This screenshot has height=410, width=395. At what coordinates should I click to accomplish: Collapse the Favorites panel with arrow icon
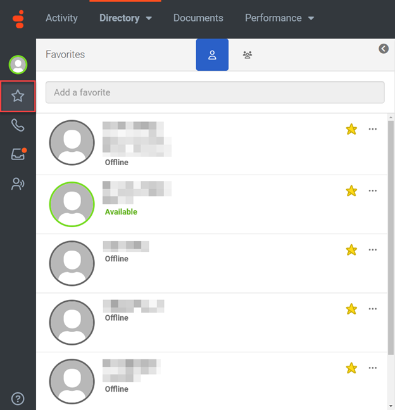(x=384, y=49)
